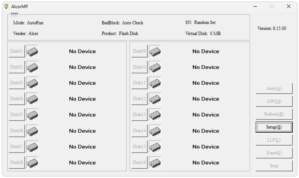The width and height of the screenshot is (299, 178).
Task: Click the chip icon beside Disk03
Action: pyautogui.click(x=32, y=83)
